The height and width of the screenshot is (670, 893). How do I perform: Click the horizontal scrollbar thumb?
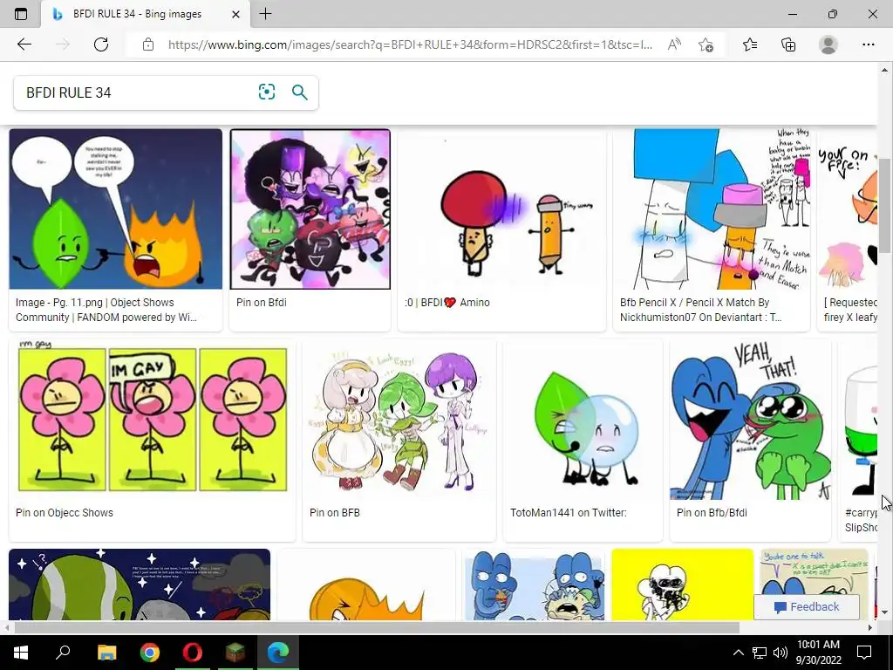point(376,627)
